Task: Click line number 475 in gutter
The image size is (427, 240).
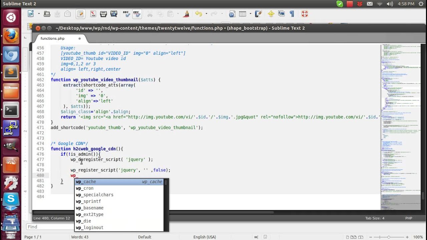Action: (x=40, y=149)
